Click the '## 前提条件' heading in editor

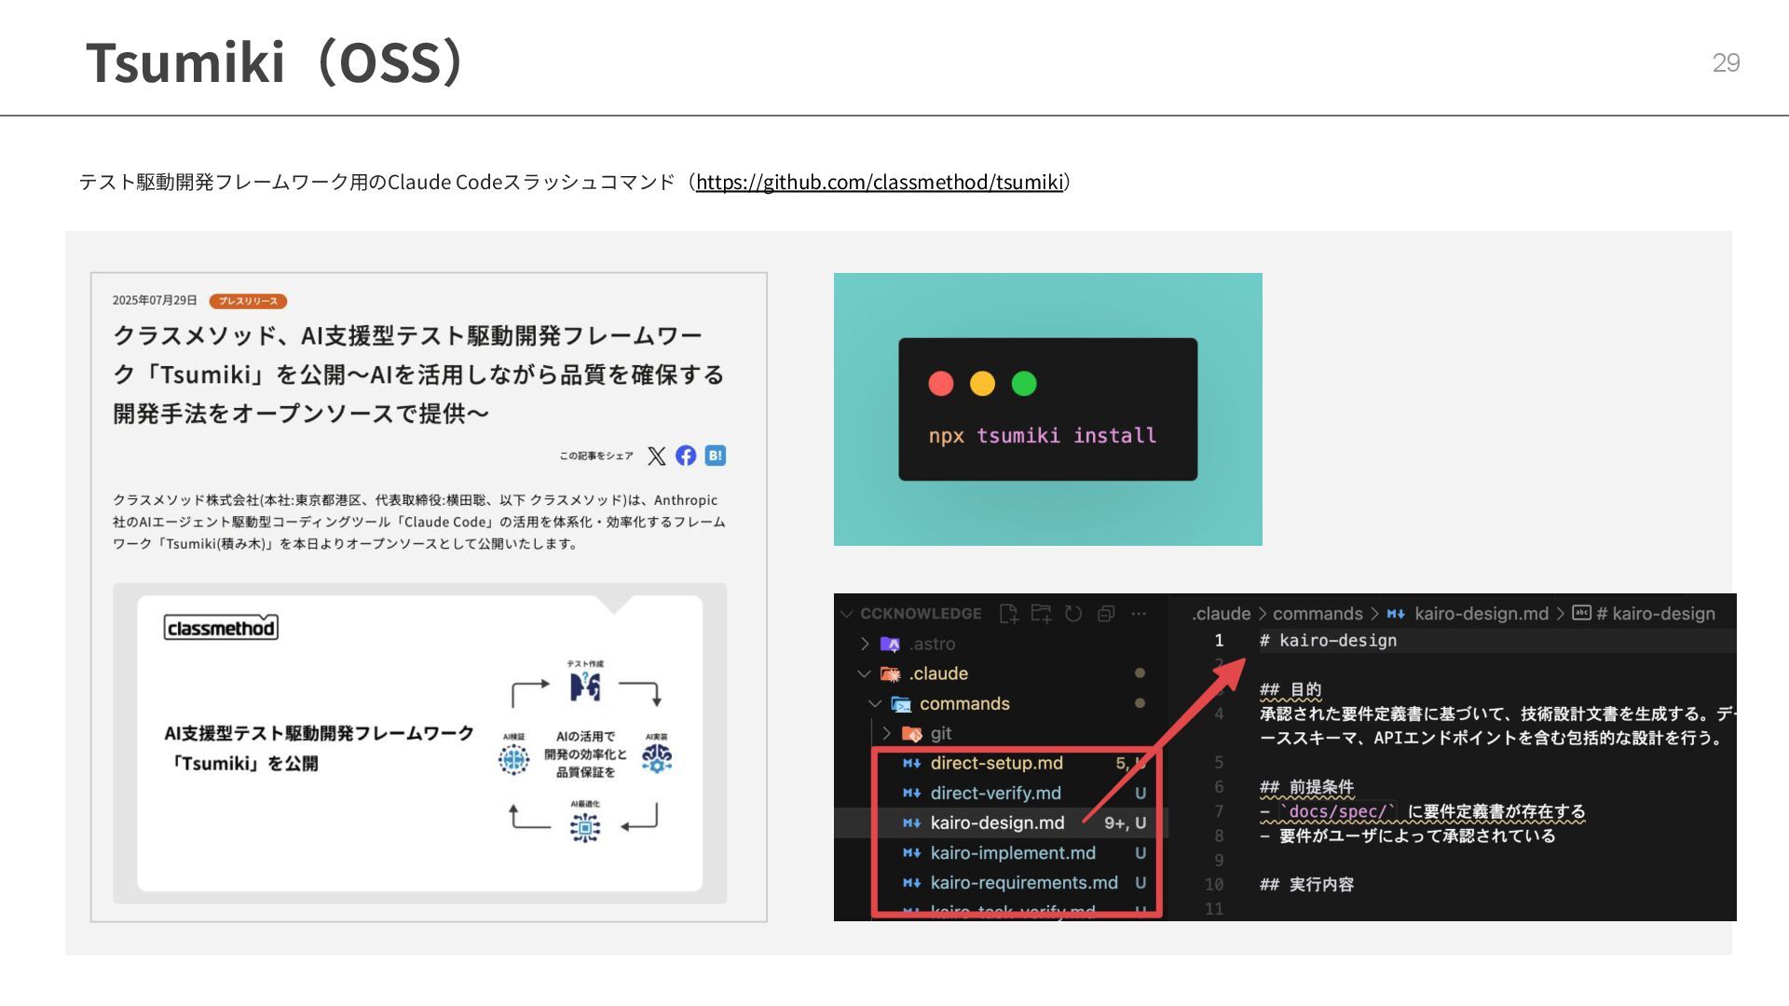(x=1306, y=787)
